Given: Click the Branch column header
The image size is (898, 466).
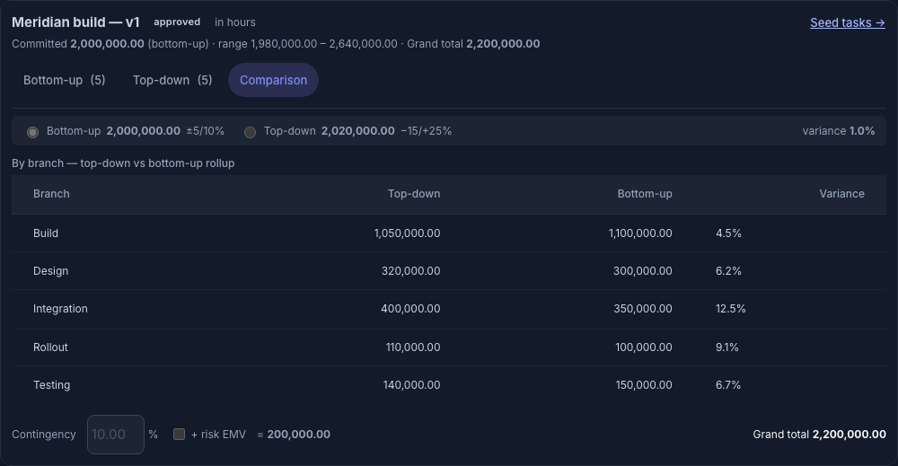Looking at the screenshot, I should coord(51,194).
